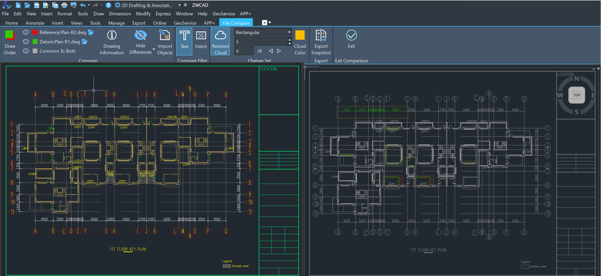The height and width of the screenshot is (276, 601).
Task: Open the GeoService menu
Action: click(x=224, y=13)
